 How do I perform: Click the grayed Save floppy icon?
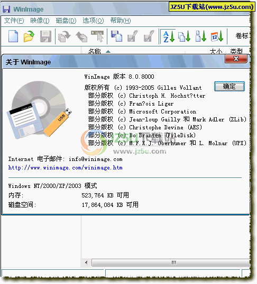click(45, 36)
